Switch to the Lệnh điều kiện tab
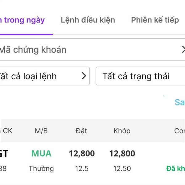This screenshot has width=185, height=185. (88, 20)
